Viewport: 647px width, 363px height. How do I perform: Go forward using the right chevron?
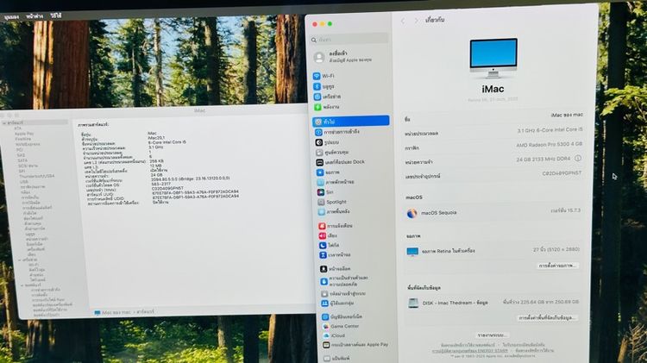pos(416,20)
